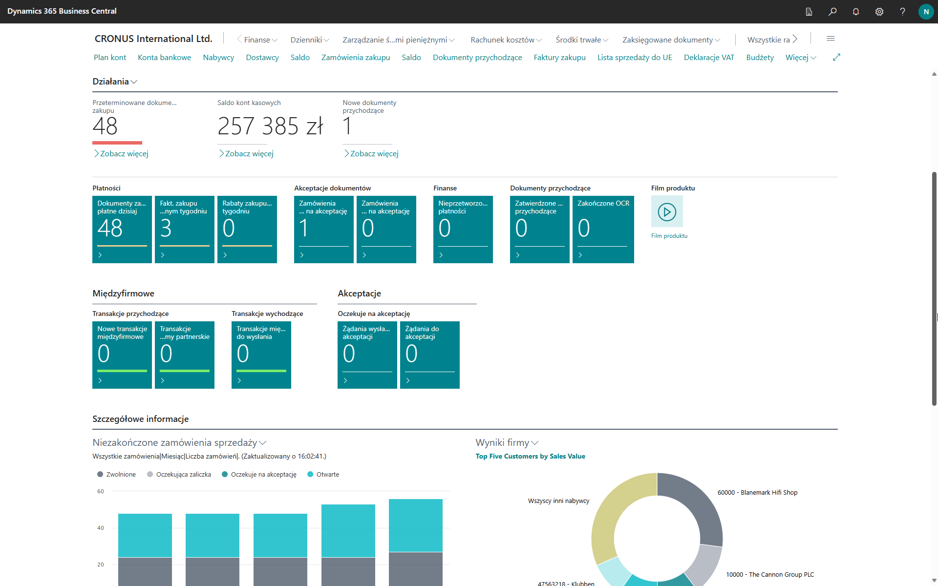
Task: Open arrow on Dokumenty za... płatne dzisiaj tile
Action: click(x=100, y=255)
